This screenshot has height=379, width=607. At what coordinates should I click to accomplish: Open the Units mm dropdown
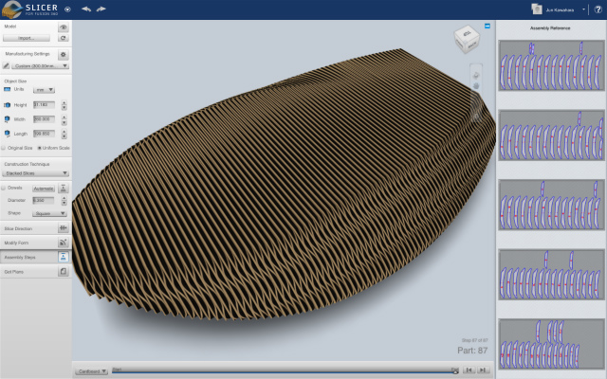[x=44, y=90]
